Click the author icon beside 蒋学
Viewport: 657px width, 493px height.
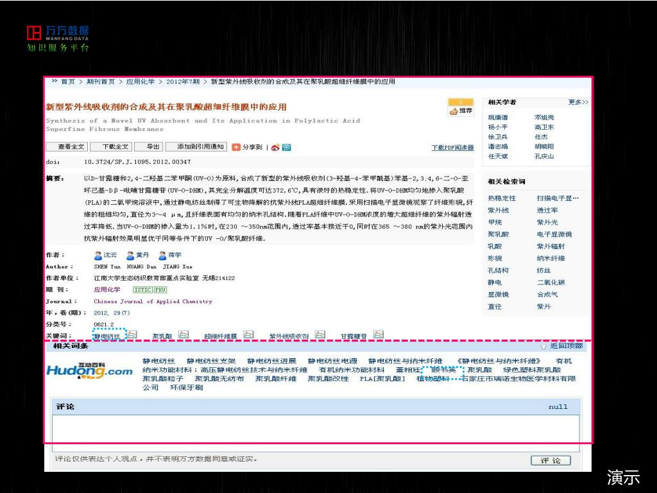(162, 255)
